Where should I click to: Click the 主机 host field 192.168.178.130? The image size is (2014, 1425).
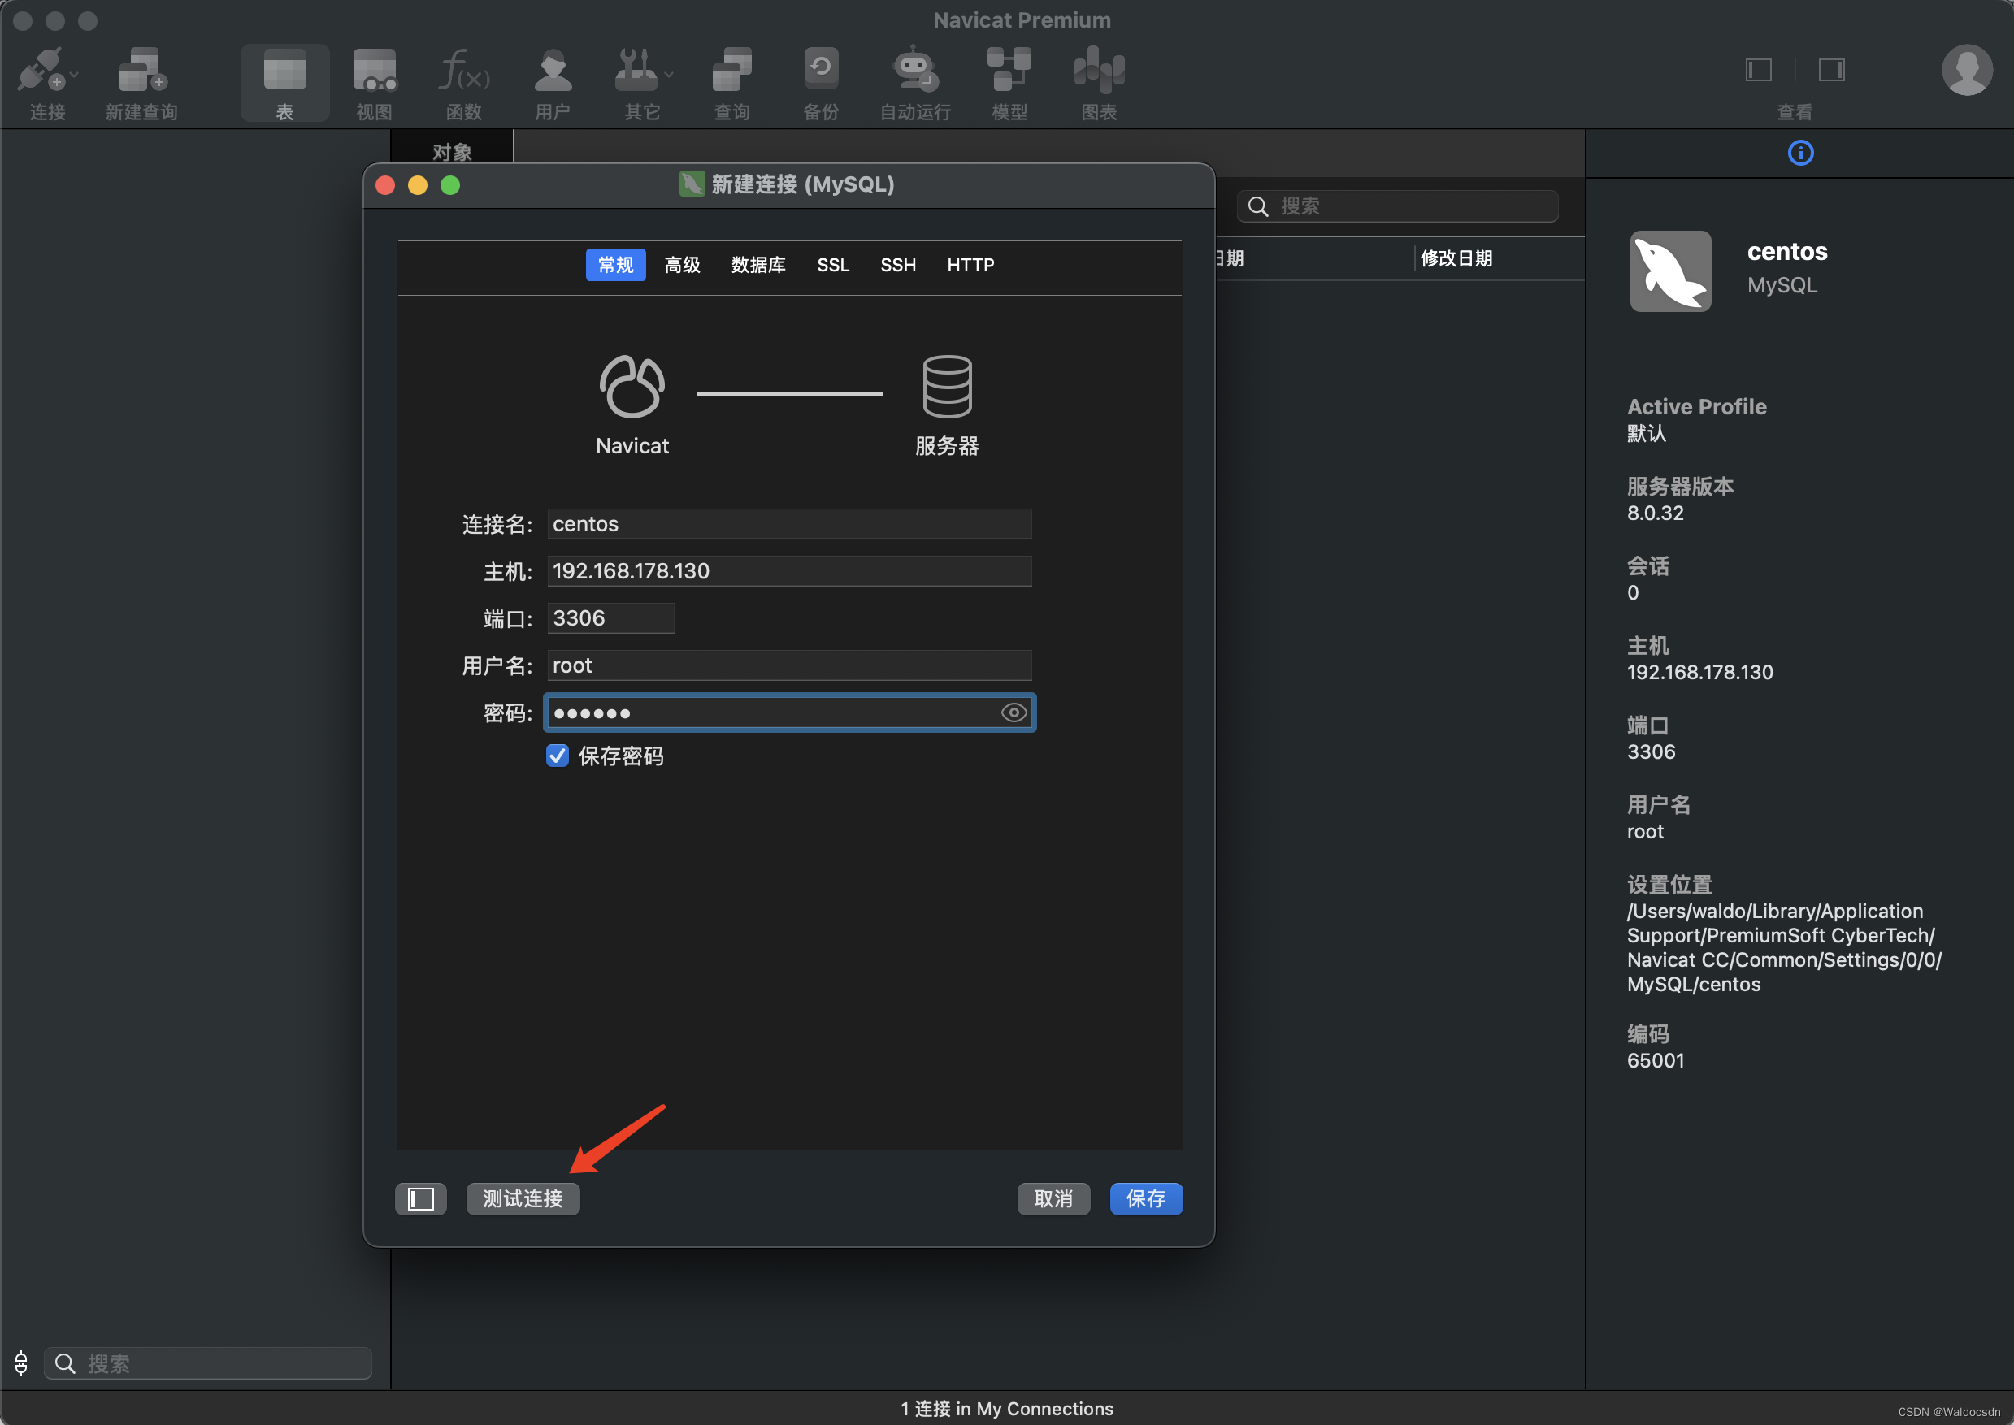[x=789, y=571]
